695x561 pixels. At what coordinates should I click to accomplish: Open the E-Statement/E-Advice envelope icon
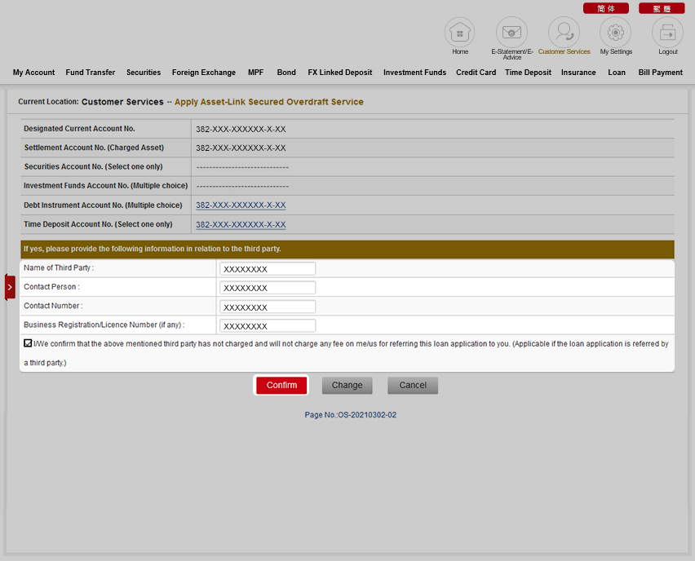[x=511, y=33]
